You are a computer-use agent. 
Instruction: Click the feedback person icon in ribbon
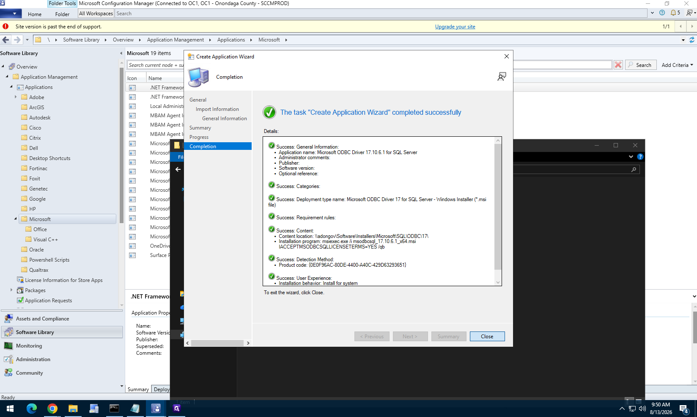(690, 13)
